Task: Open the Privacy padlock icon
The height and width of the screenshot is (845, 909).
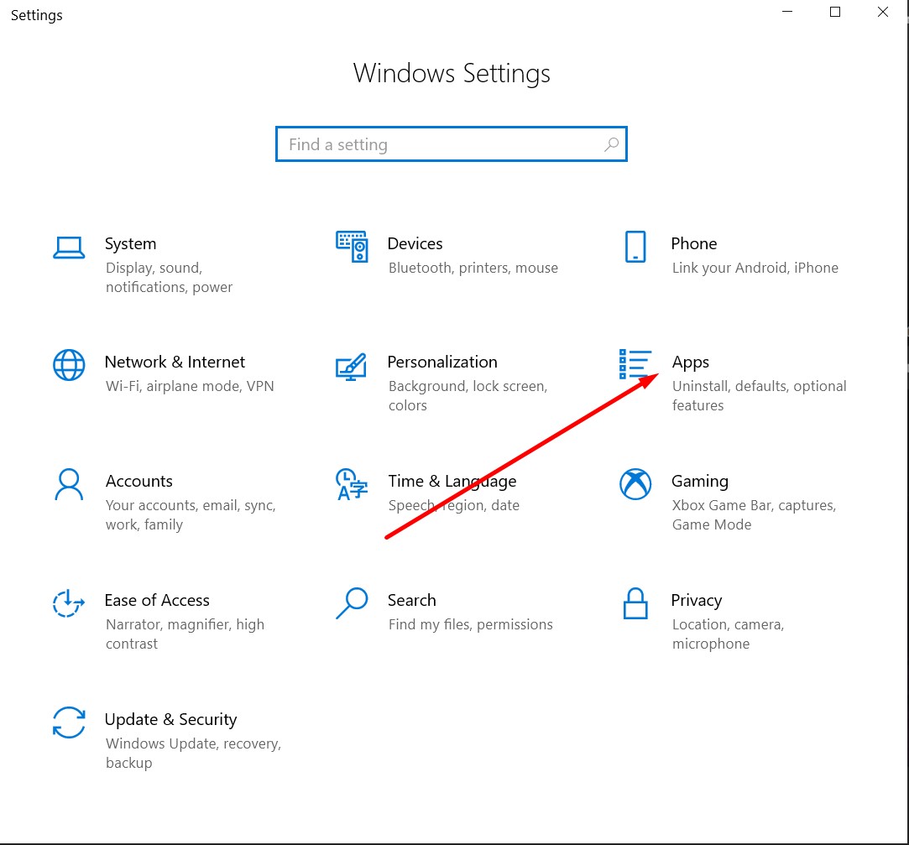Action: [x=635, y=603]
